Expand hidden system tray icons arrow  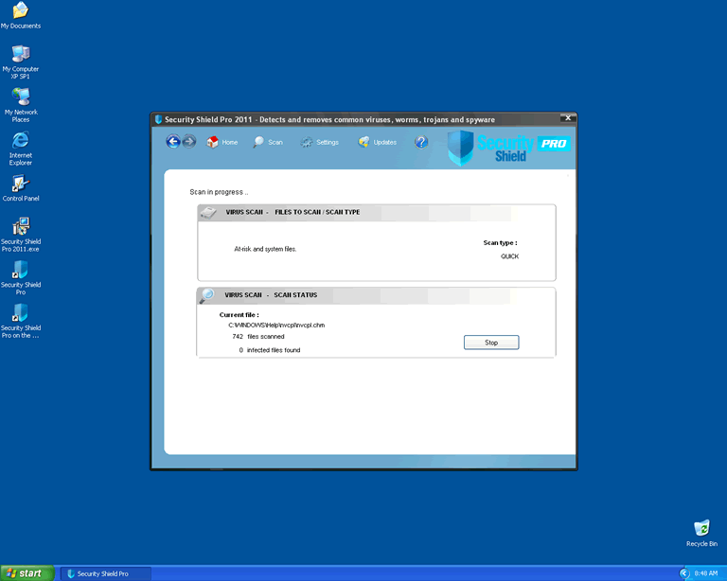[x=683, y=573]
